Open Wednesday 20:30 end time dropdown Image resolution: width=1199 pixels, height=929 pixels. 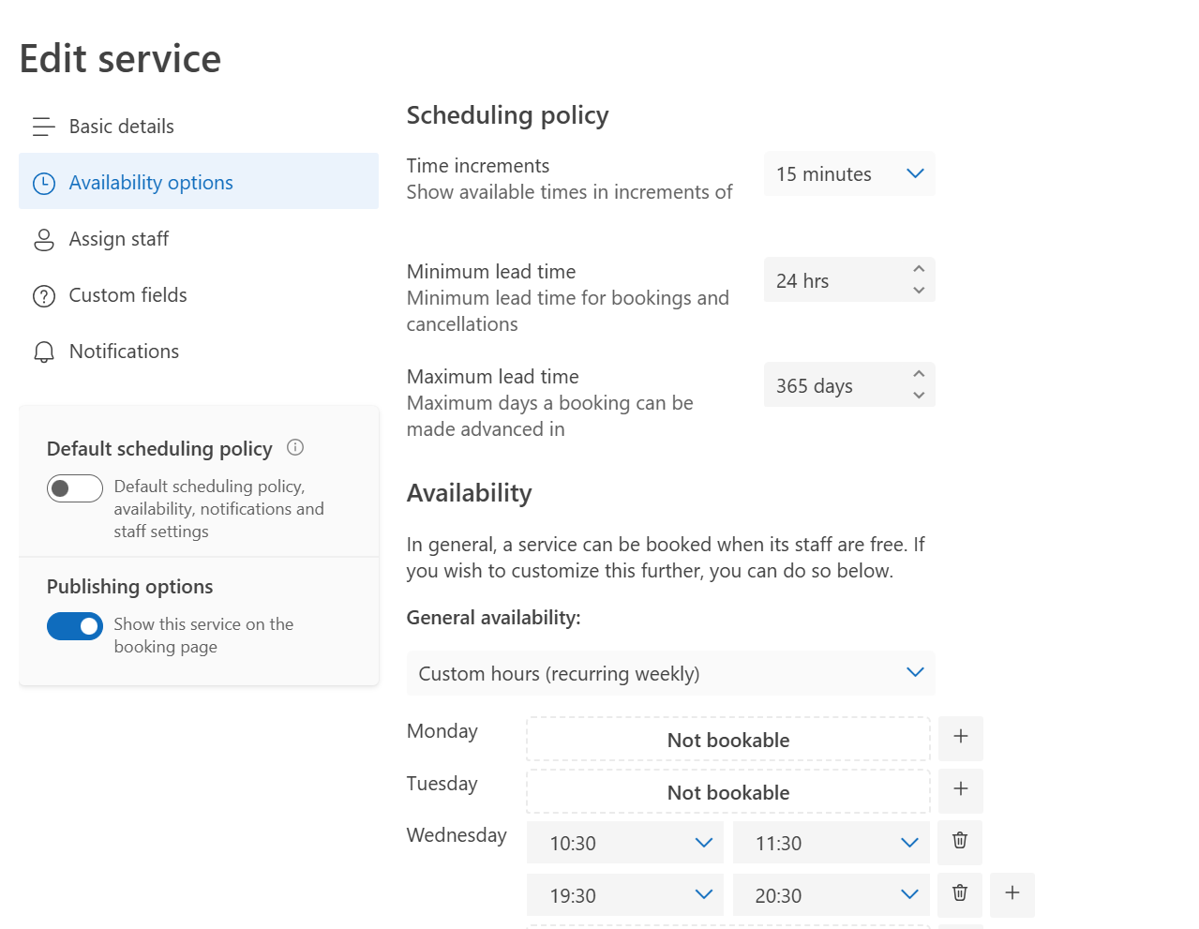pos(831,895)
